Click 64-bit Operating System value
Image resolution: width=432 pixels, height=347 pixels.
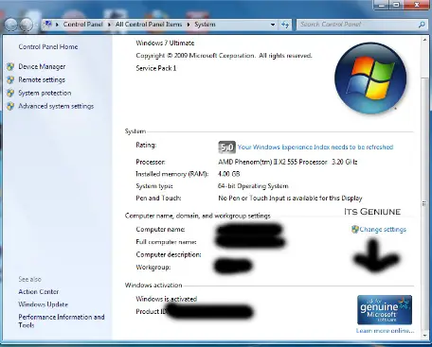[x=253, y=186]
